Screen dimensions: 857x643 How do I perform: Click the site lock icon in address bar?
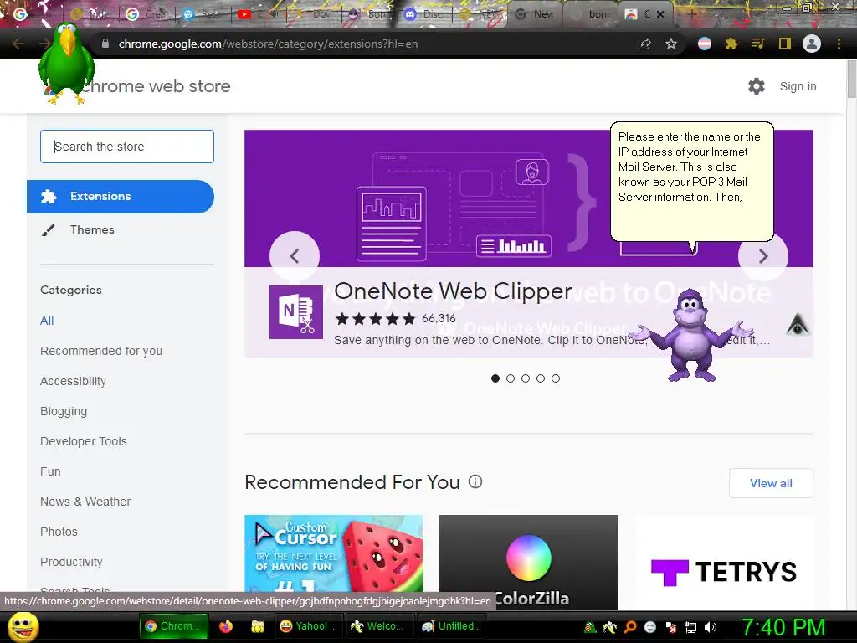(x=105, y=44)
